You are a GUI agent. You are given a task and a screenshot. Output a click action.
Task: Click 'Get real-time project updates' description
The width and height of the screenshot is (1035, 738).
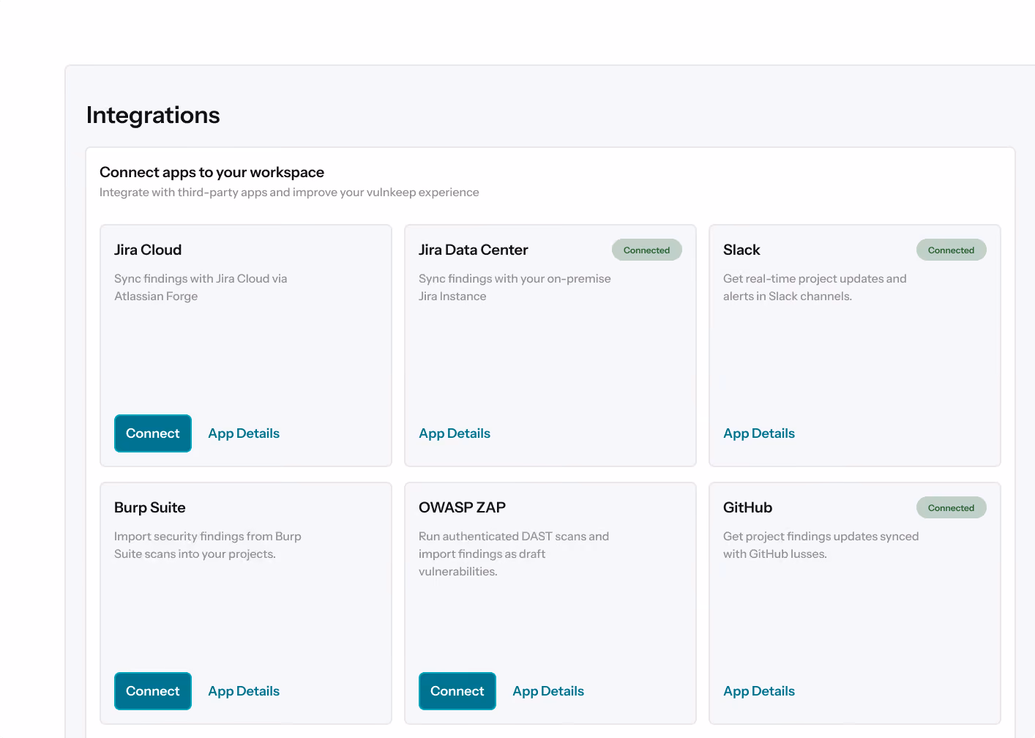tap(815, 287)
